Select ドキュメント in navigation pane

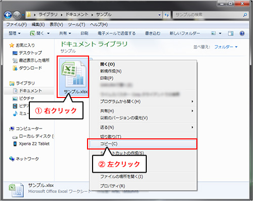30,91
